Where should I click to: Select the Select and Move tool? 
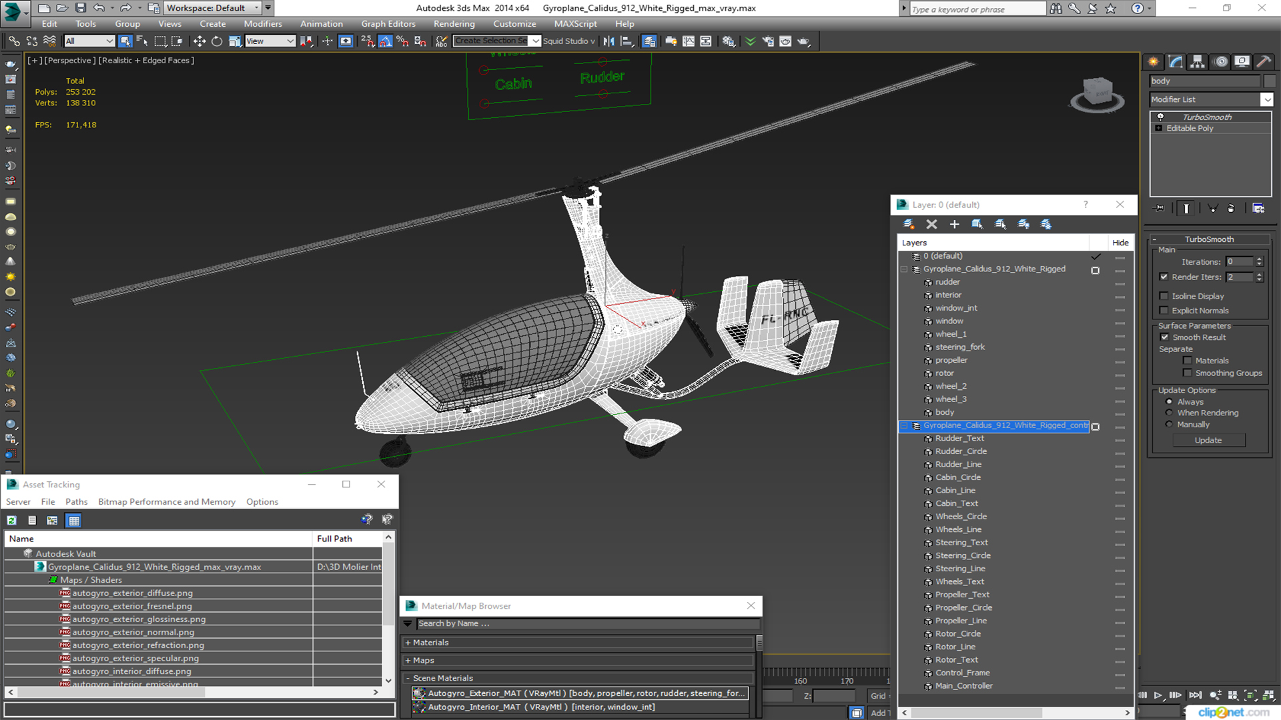click(199, 41)
